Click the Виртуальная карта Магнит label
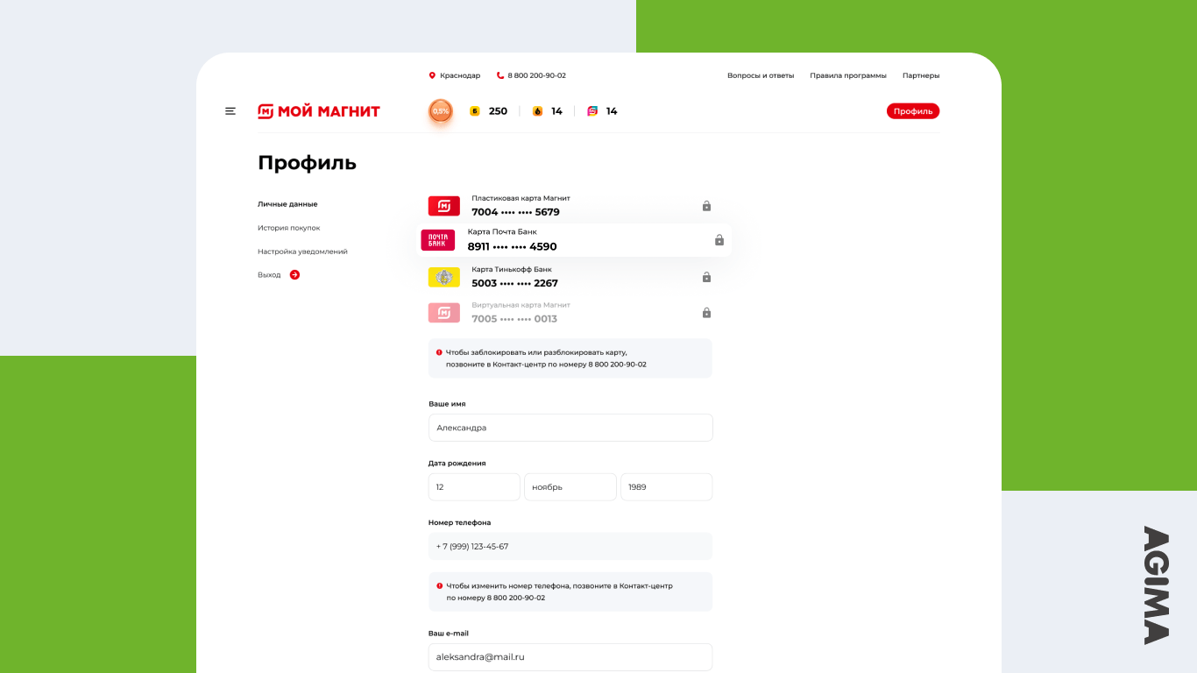The height and width of the screenshot is (673, 1197). pyautogui.click(x=521, y=305)
